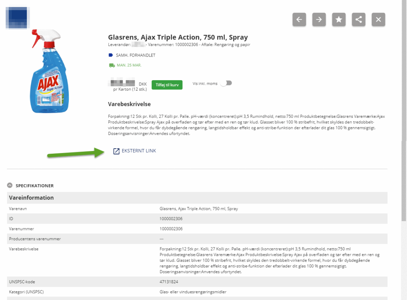Screen dimensions: 407x300
Task: Toggle Vis inkl. moms switch
Action: [x=226, y=83]
